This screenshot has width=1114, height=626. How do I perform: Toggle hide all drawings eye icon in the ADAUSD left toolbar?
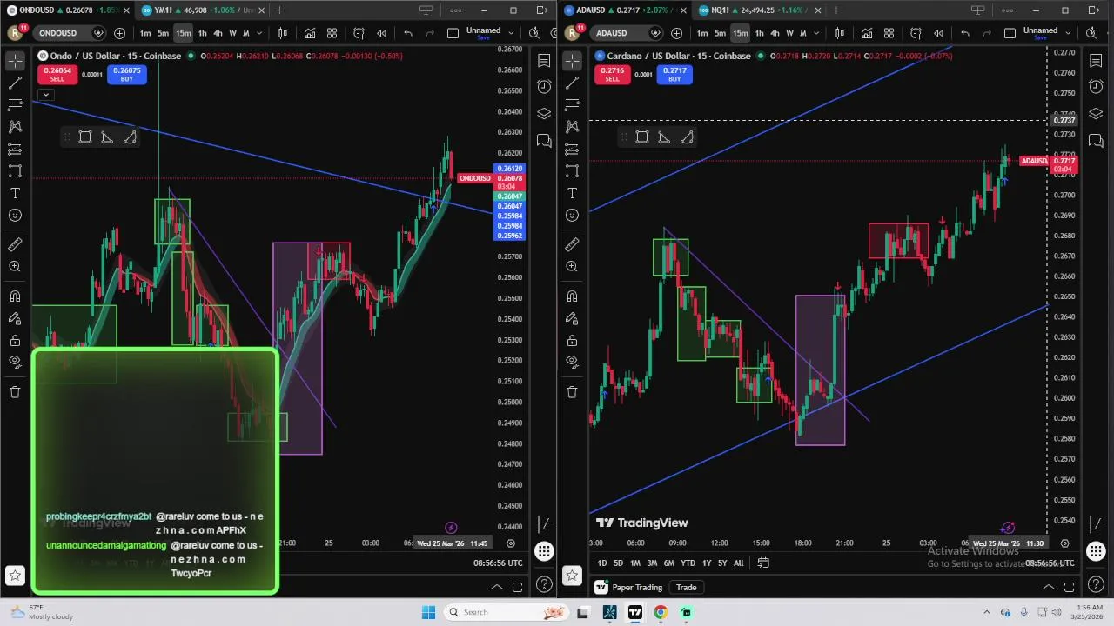coord(572,362)
